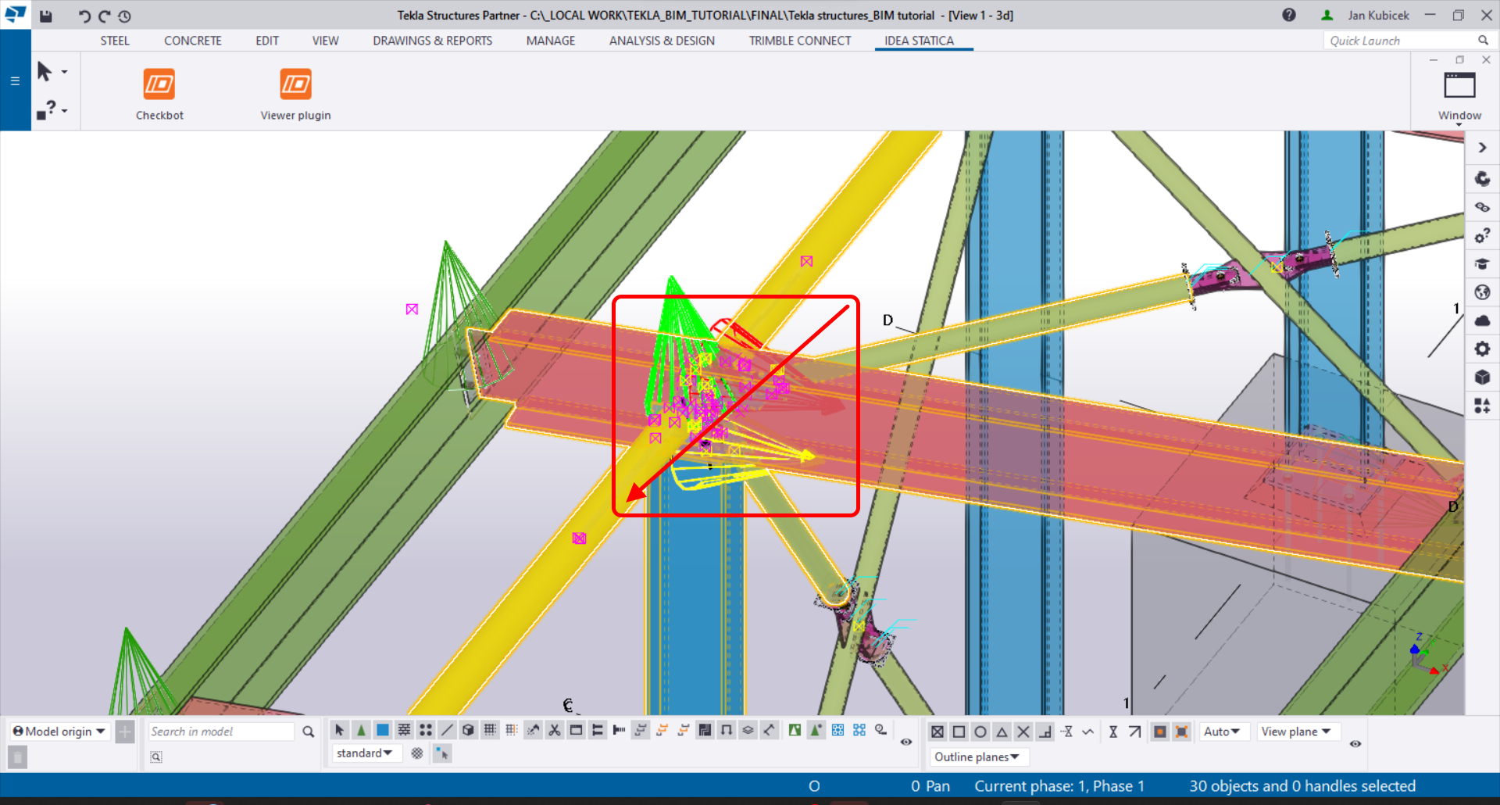Open Applications and components cube icon
Image resolution: width=1500 pixels, height=805 pixels.
pos(1483,377)
